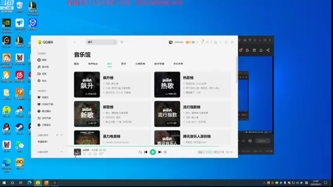Like the current song with heart icon
333x187 pixels.
[84, 154]
